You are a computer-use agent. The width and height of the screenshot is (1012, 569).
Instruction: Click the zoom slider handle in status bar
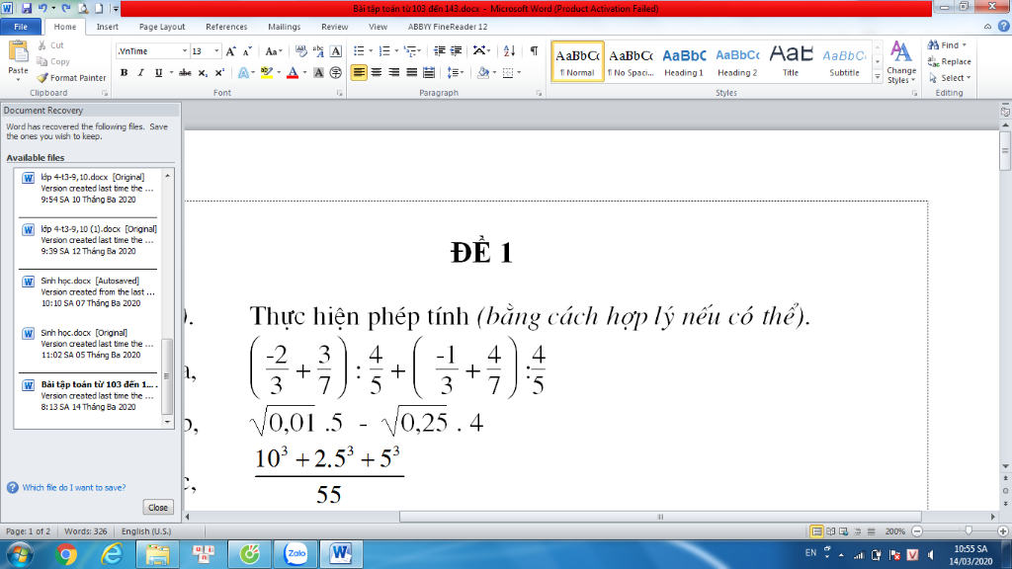[969, 530]
